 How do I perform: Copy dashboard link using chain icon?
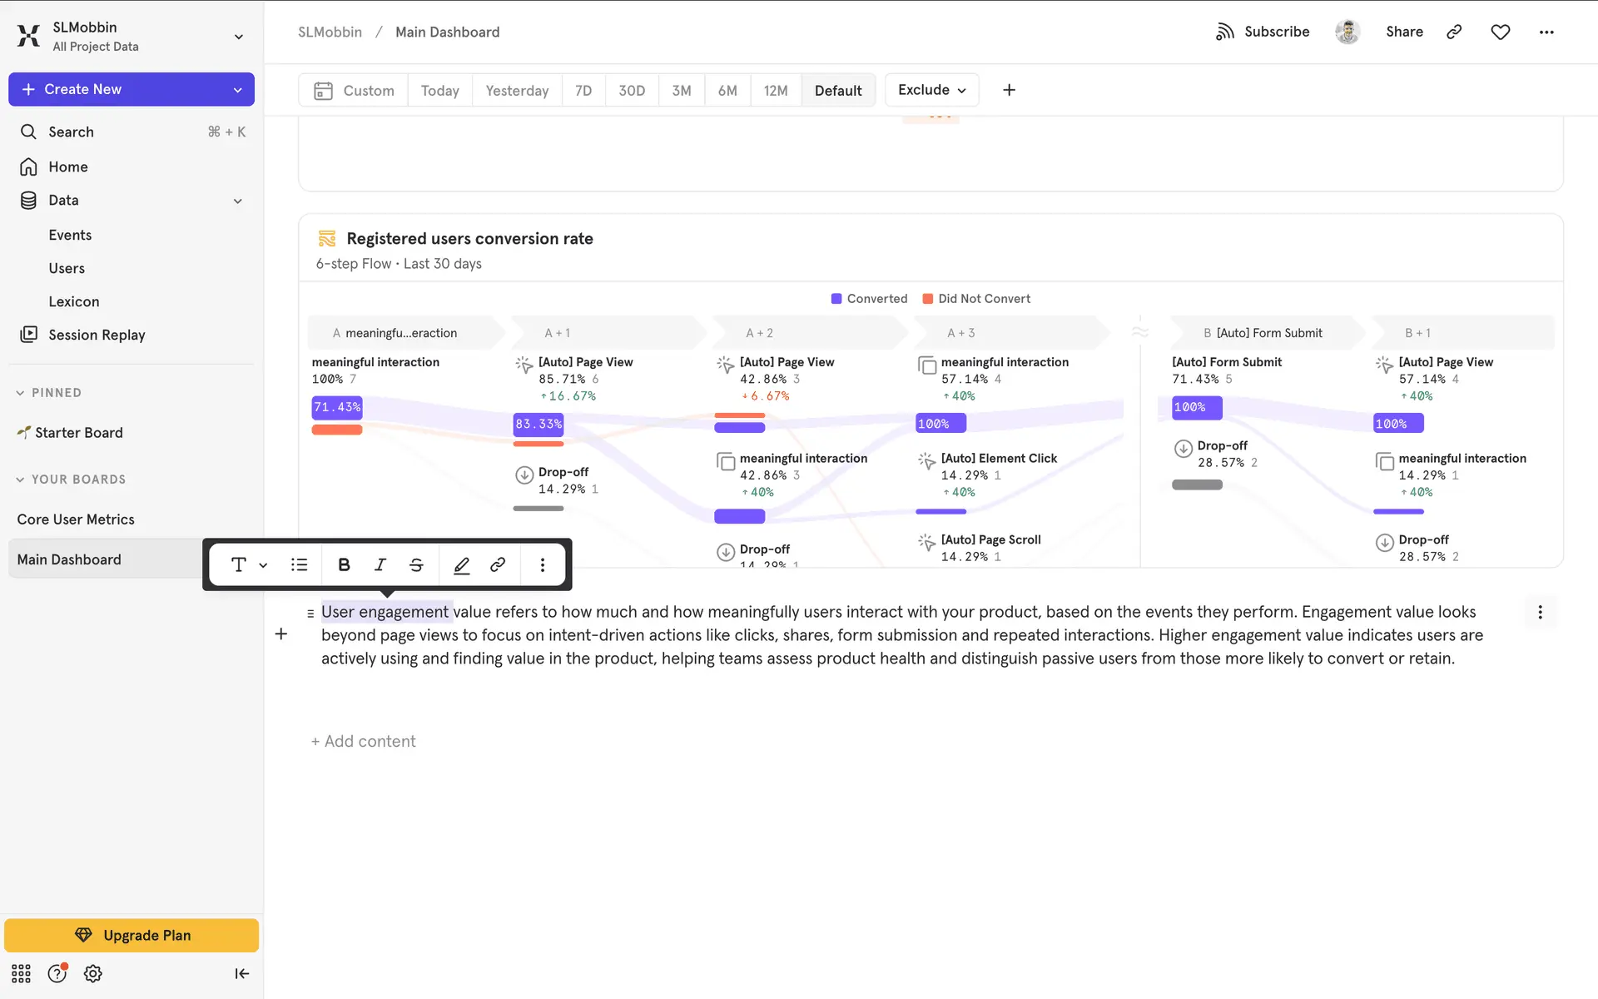(1454, 32)
